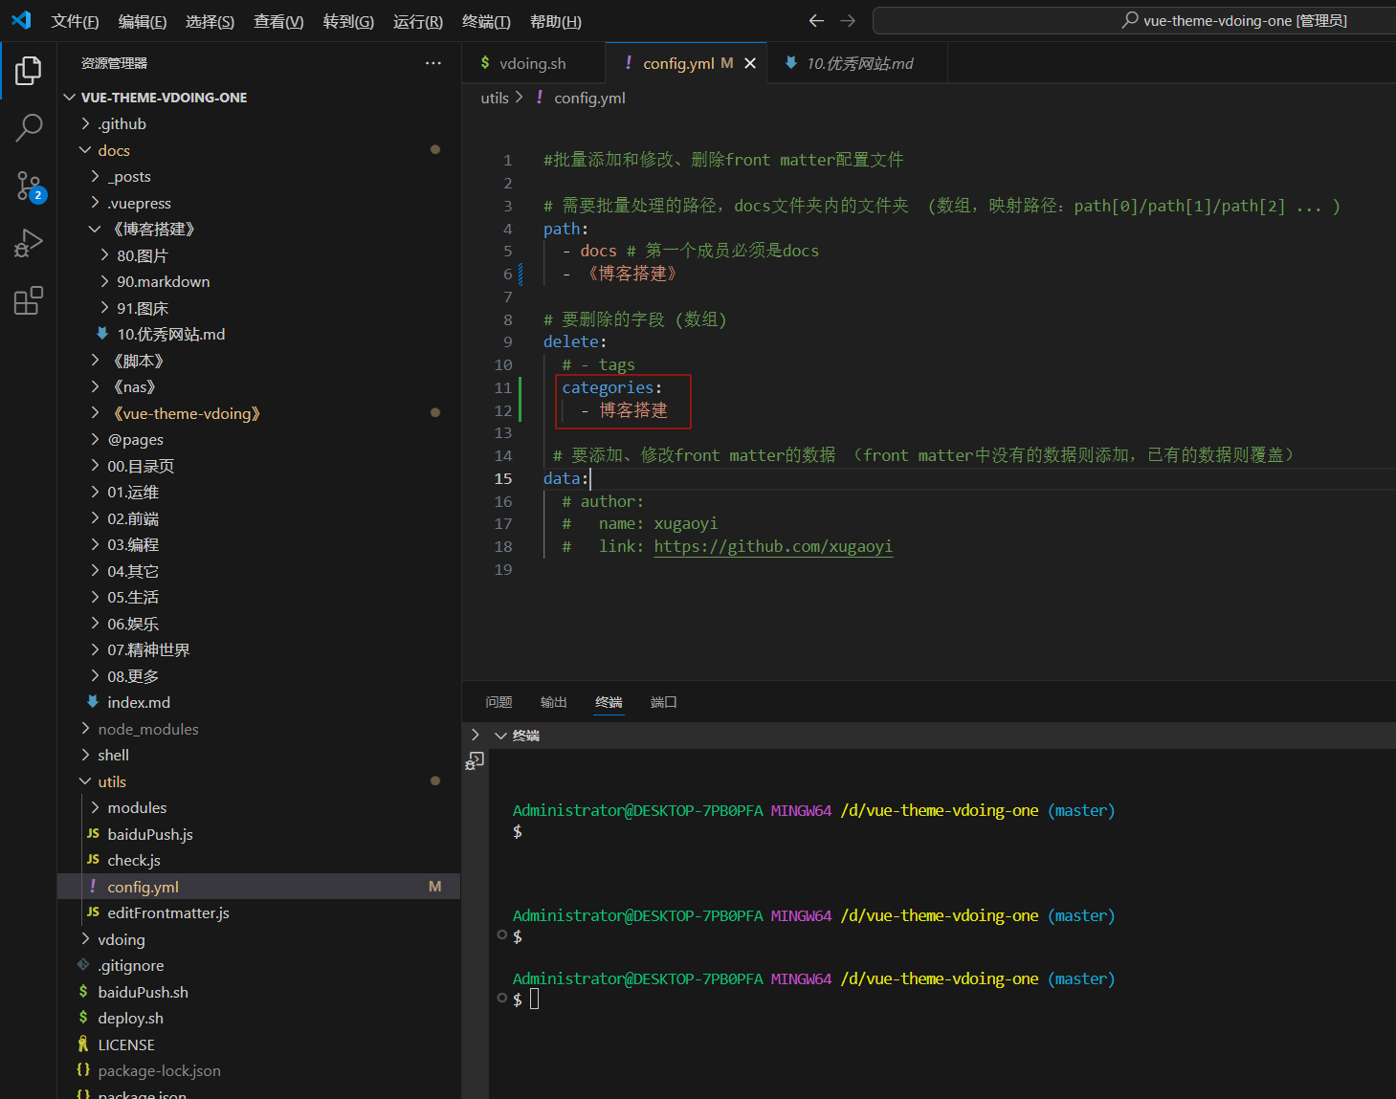This screenshot has width=1396, height=1099.
Task: Open deploy.sh in the file tree
Action: click(258, 1018)
